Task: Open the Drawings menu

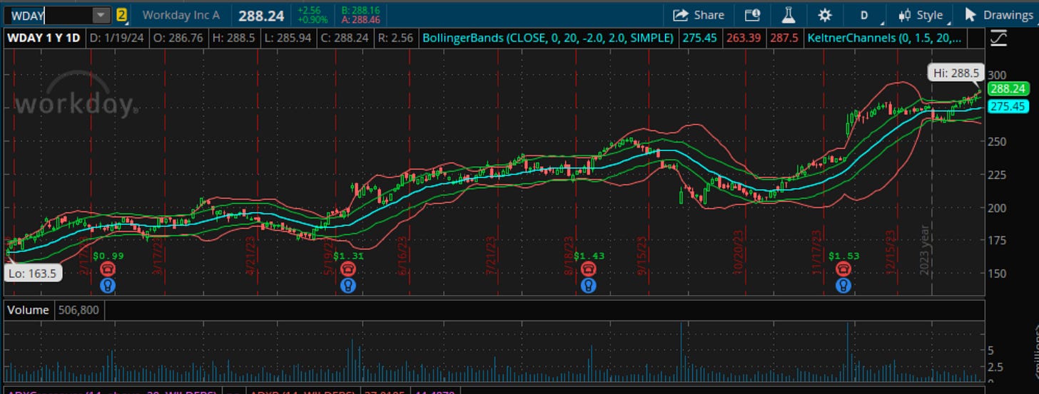Action: 1000,15
